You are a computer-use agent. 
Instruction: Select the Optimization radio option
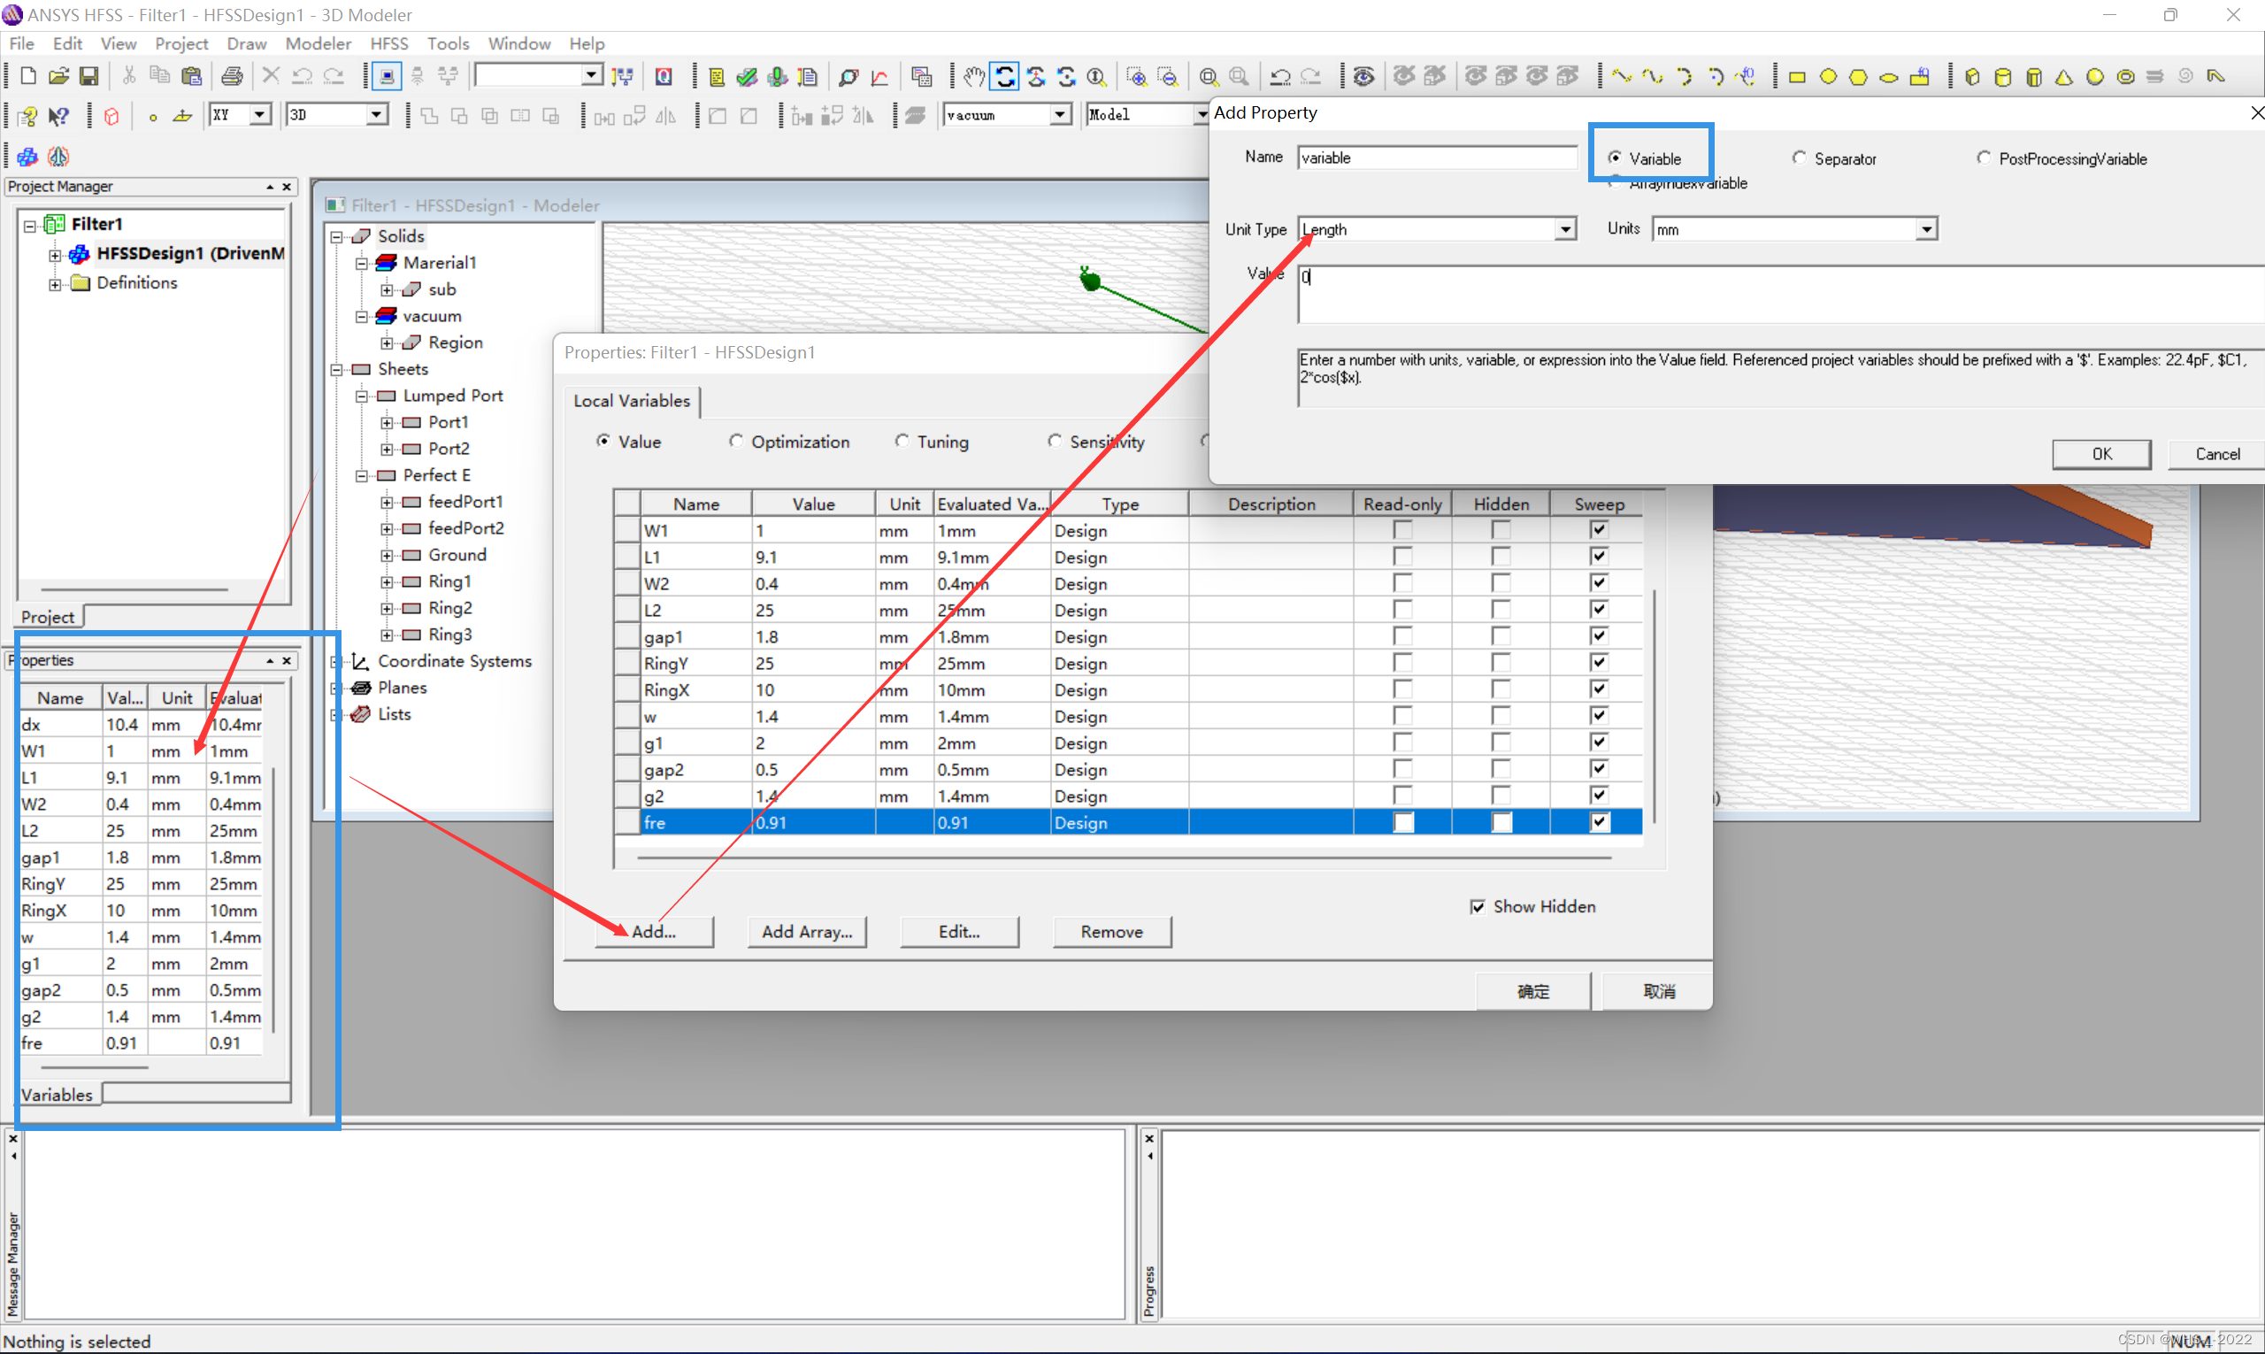point(736,442)
